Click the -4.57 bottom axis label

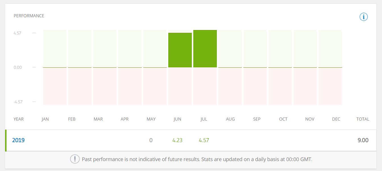[18, 102]
